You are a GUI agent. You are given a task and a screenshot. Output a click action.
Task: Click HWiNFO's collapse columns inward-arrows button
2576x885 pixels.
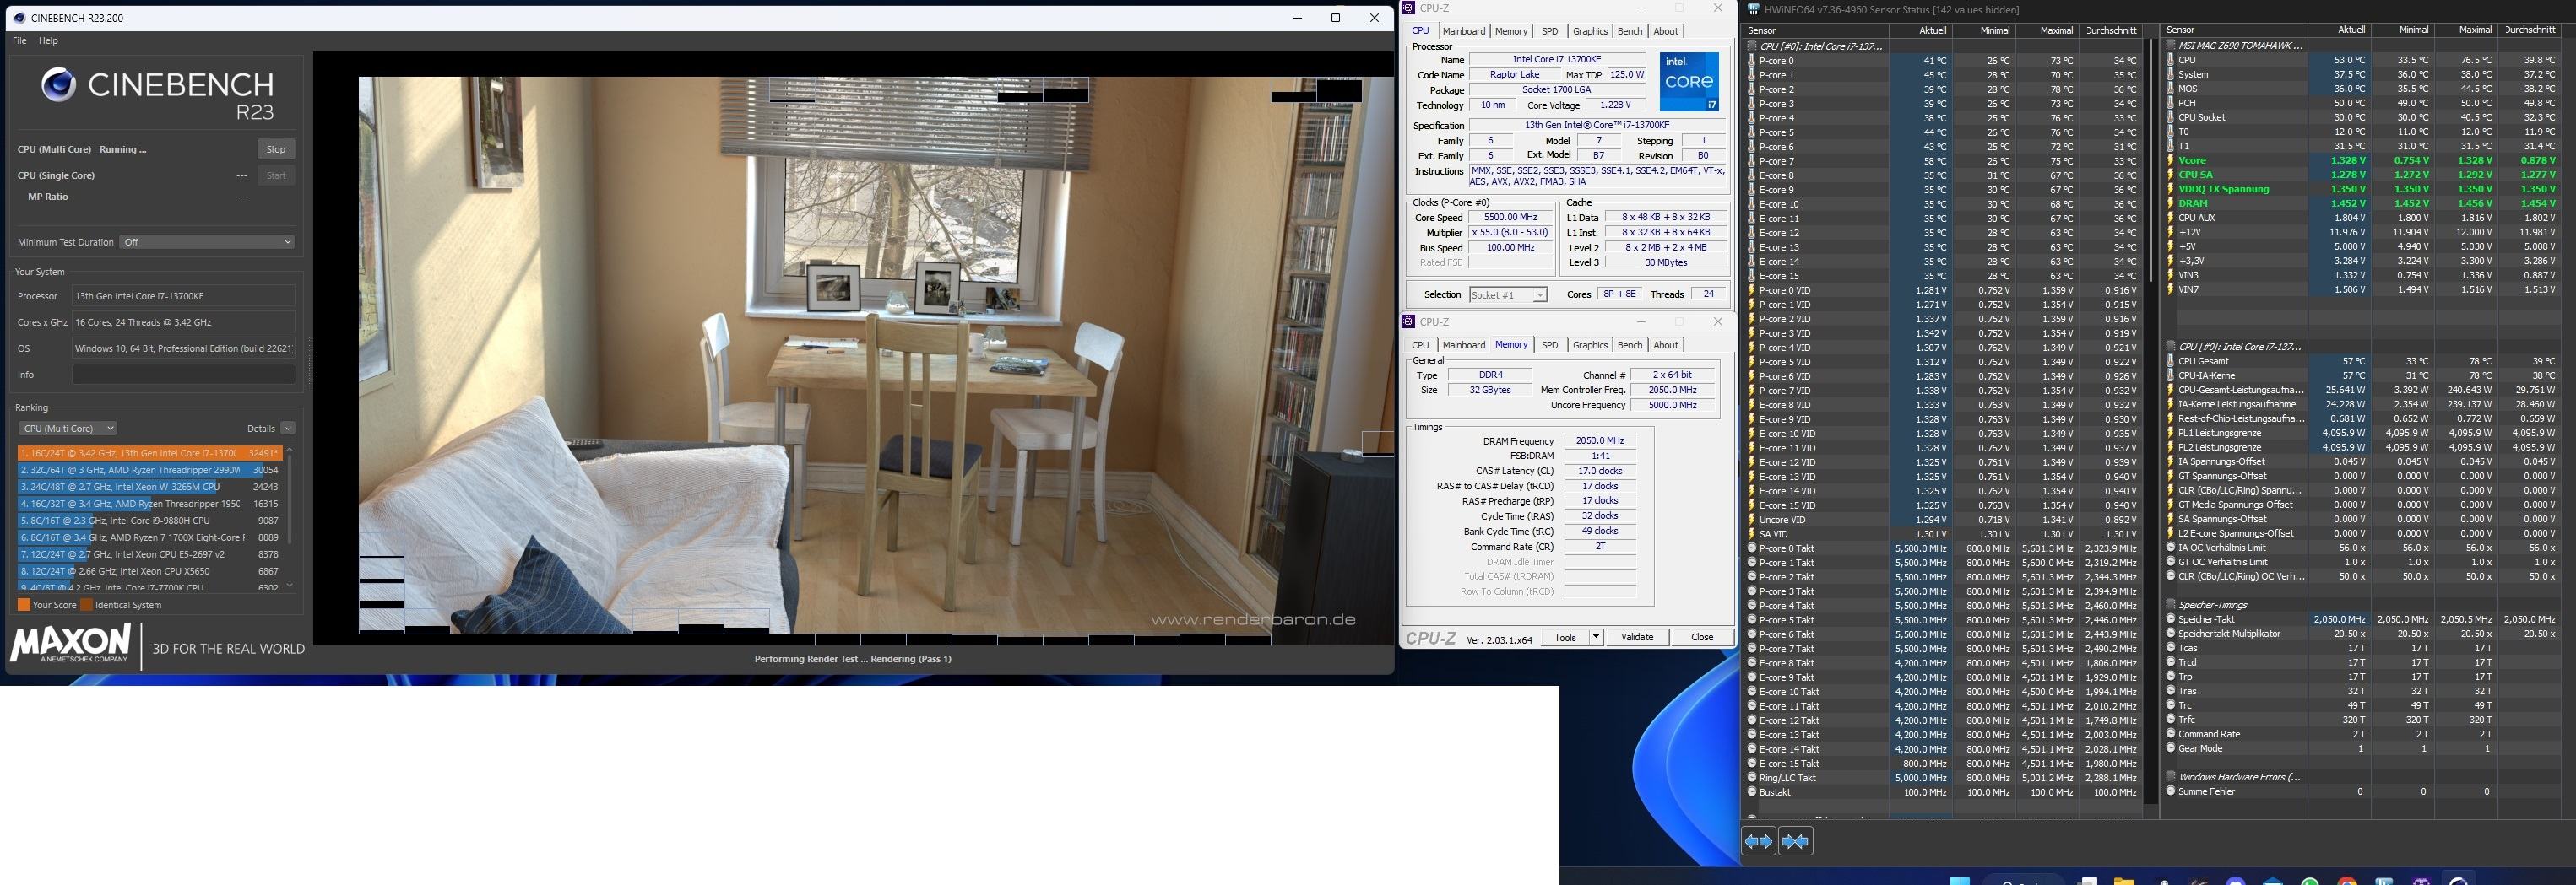click(1795, 841)
